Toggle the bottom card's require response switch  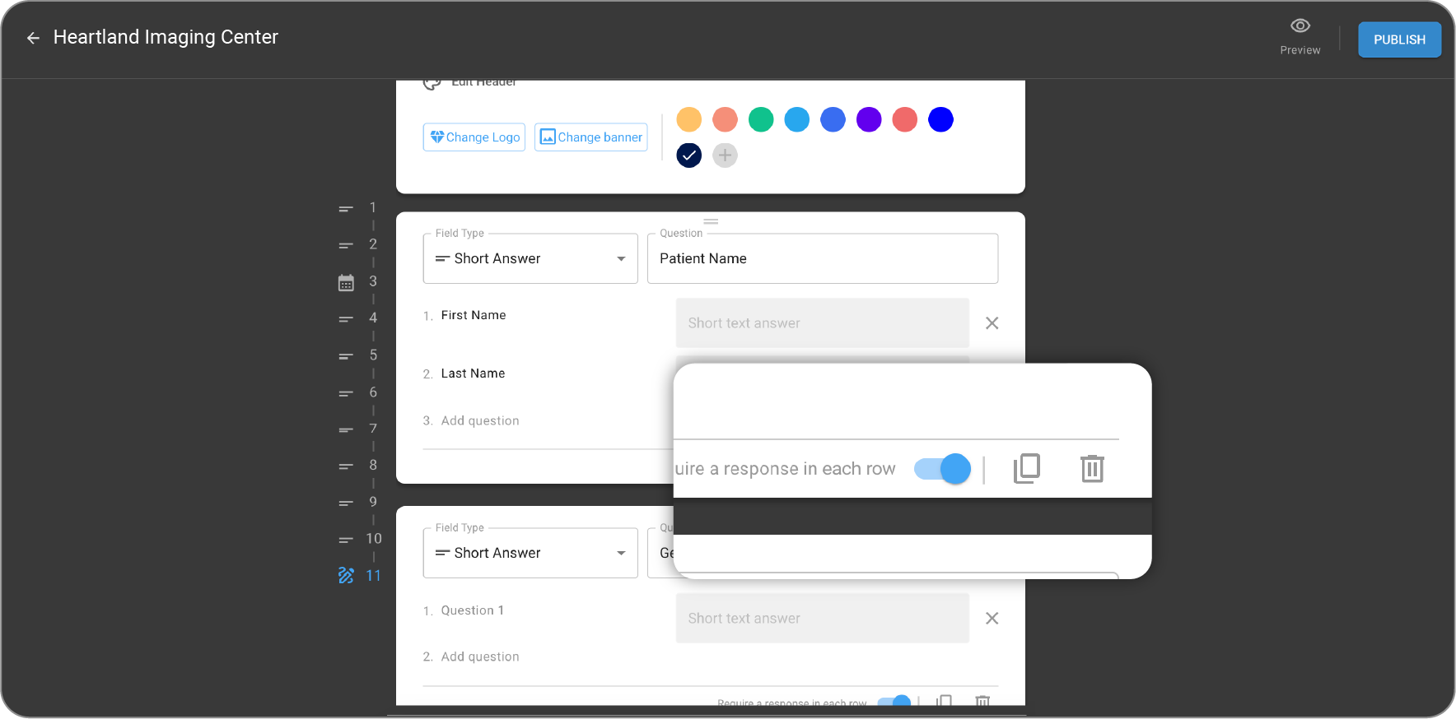(894, 702)
